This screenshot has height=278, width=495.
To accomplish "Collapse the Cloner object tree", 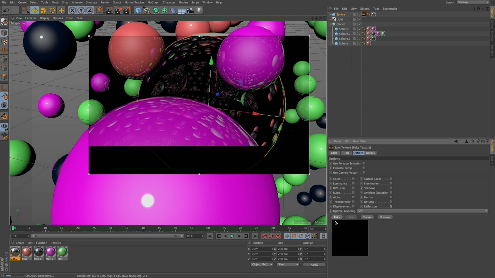I will coord(330,24).
